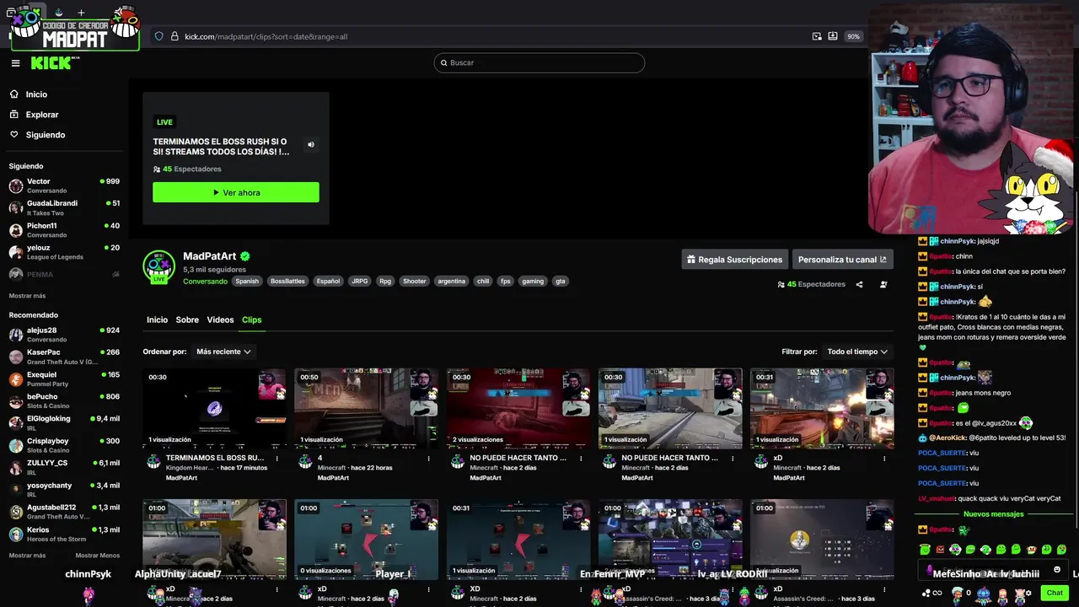This screenshot has width=1079, height=607.
Task: Click the Conversando category link under MadPatArt
Action: [x=205, y=282]
